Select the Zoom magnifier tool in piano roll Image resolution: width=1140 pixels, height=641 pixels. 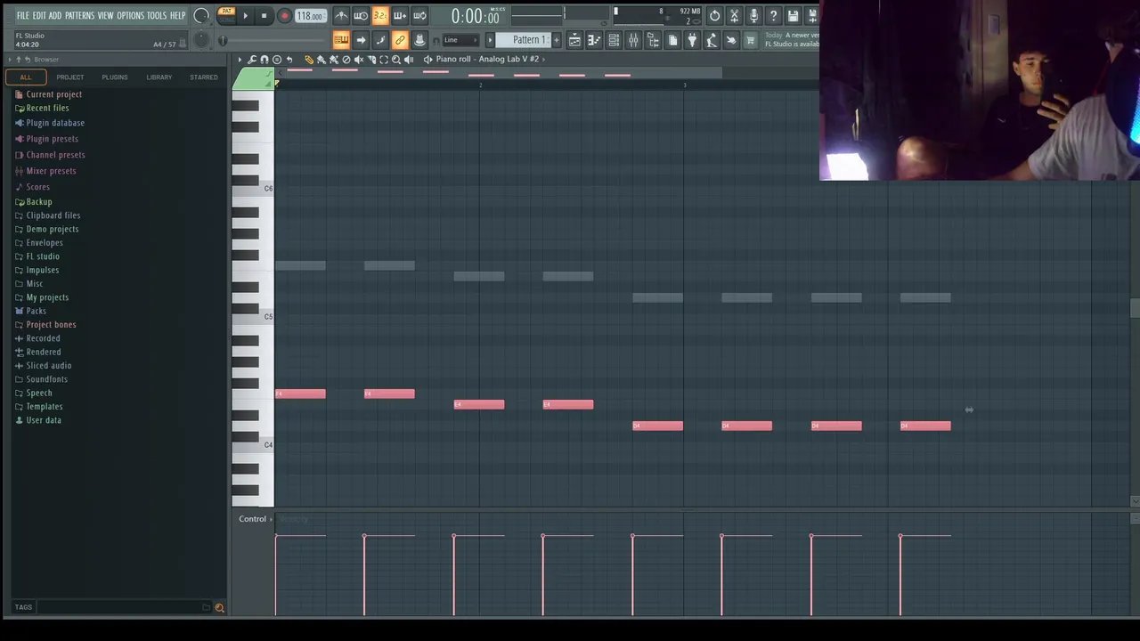click(396, 60)
